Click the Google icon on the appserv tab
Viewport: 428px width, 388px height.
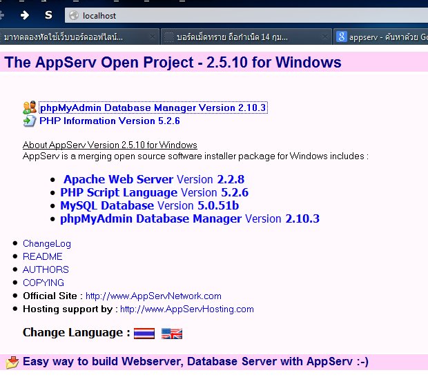coord(342,37)
